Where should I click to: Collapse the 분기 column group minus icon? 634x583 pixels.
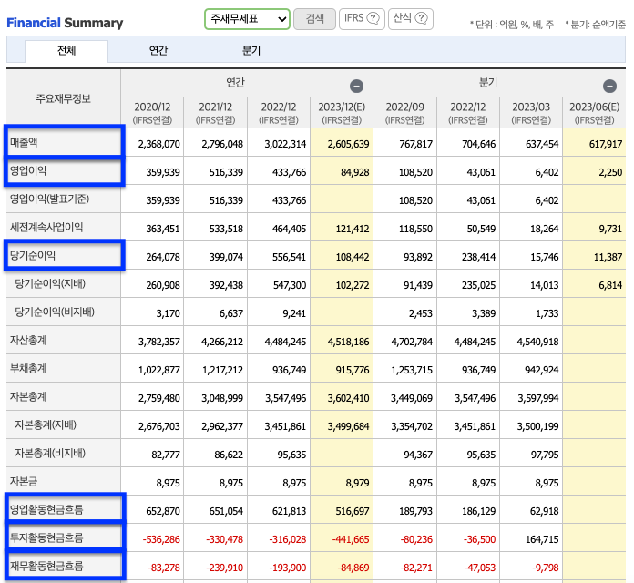[609, 86]
